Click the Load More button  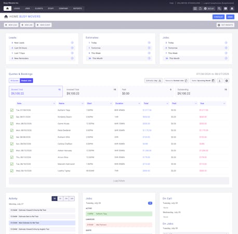click(119, 181)
